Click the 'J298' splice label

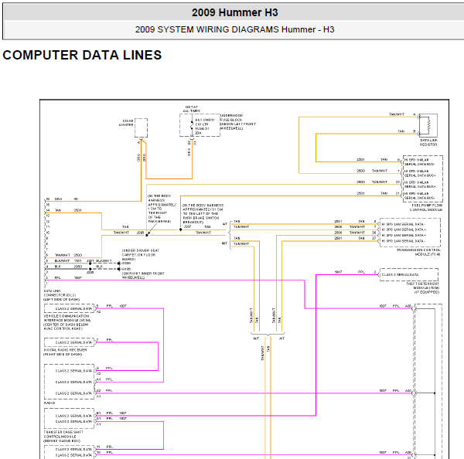(x=140, y=233)
